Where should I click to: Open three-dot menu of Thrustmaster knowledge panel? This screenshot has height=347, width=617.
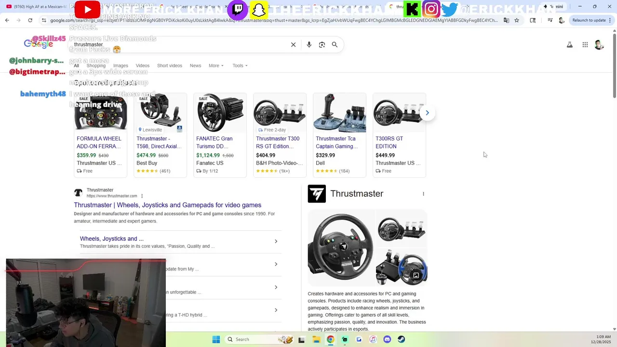pos(423,194)
